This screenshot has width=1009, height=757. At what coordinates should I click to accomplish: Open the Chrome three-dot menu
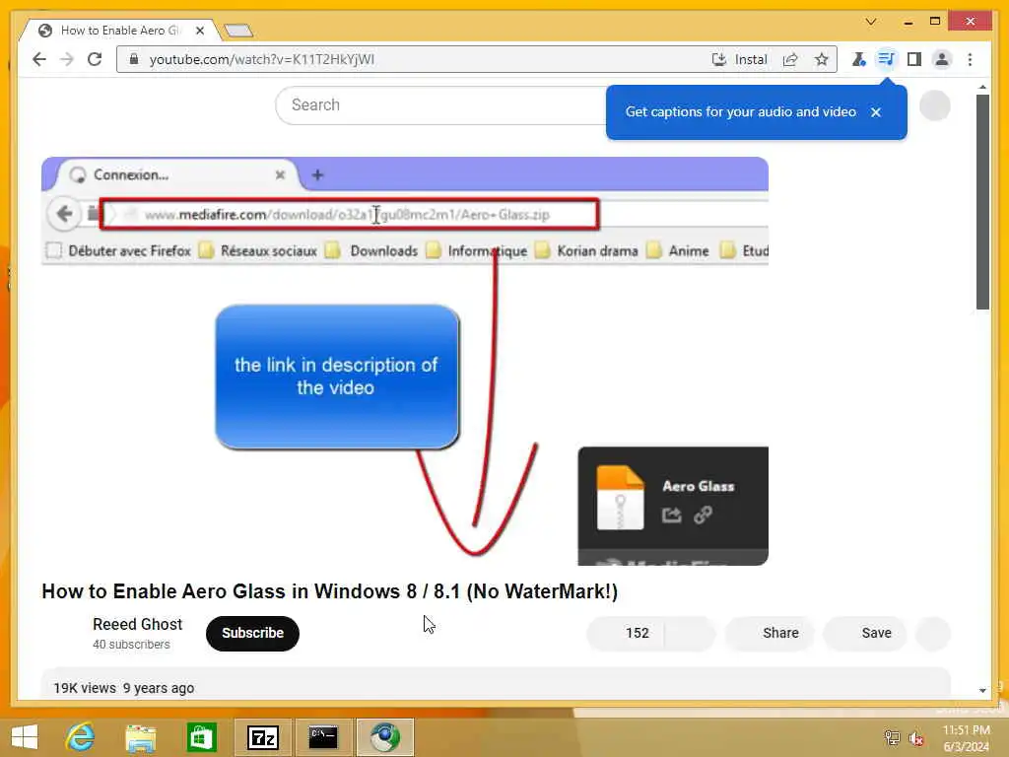970,59
